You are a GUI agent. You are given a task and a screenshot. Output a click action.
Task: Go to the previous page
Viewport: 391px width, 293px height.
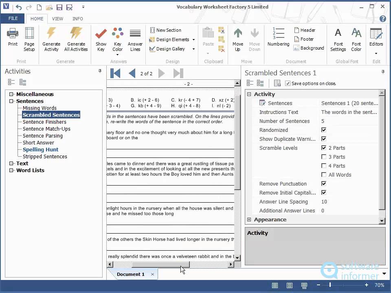132,73
